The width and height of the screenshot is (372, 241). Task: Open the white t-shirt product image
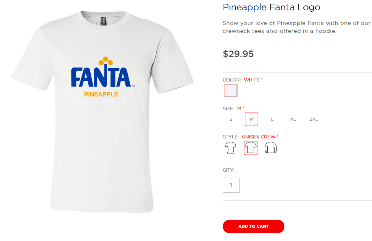click(102, 111)
